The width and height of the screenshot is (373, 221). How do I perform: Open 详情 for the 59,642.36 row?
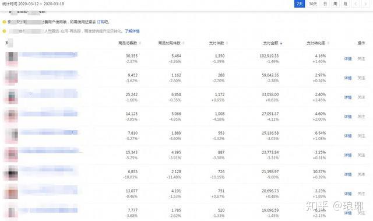click(348, 78)
